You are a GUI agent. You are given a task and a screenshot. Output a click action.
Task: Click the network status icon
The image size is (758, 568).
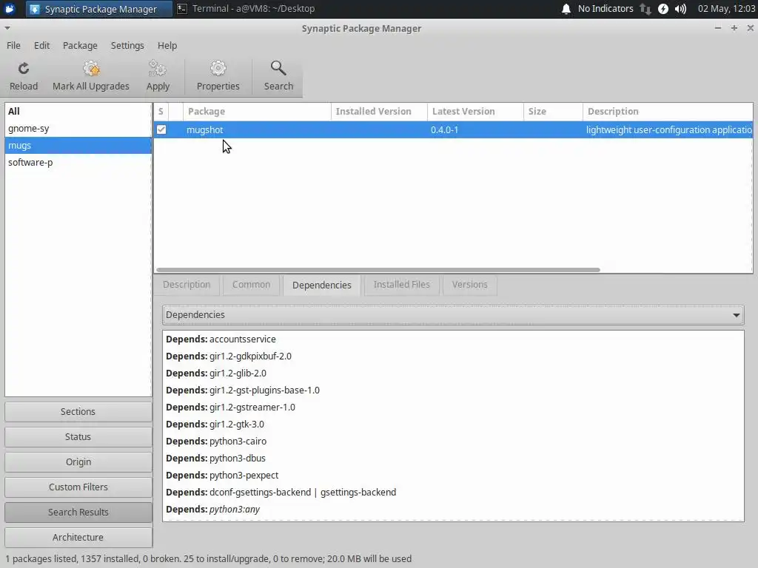[x=645, y=9]
